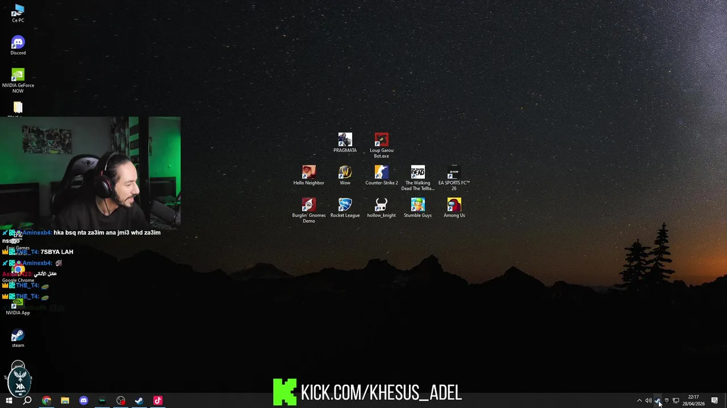Switch to Discord in the taskbar

coord(83,401)
